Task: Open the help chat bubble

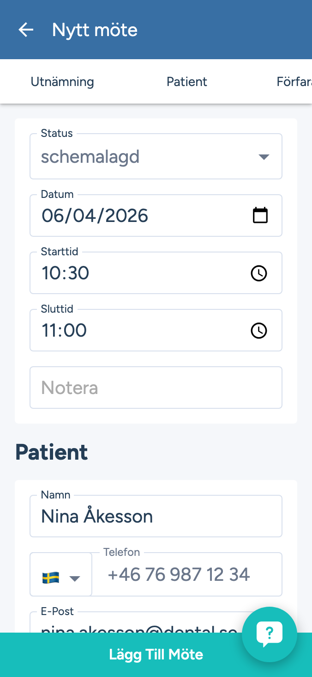Action: 270,634
